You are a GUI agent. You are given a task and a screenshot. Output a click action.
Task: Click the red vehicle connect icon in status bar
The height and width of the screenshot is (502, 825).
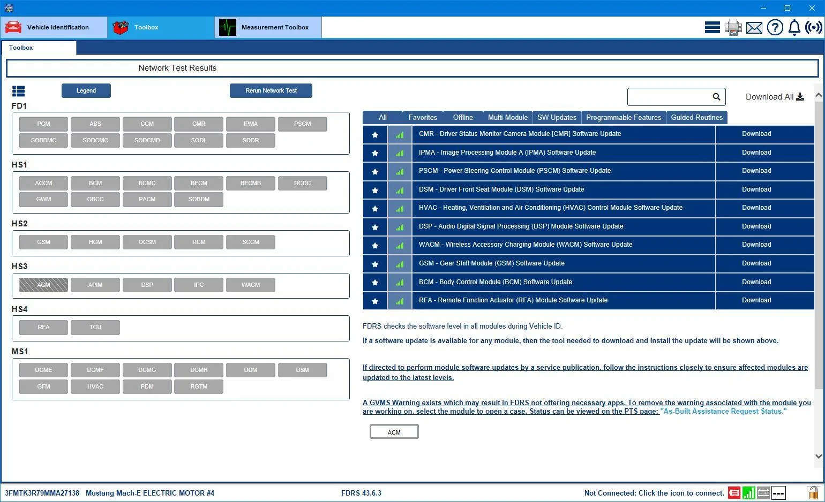tap(734, 493)
